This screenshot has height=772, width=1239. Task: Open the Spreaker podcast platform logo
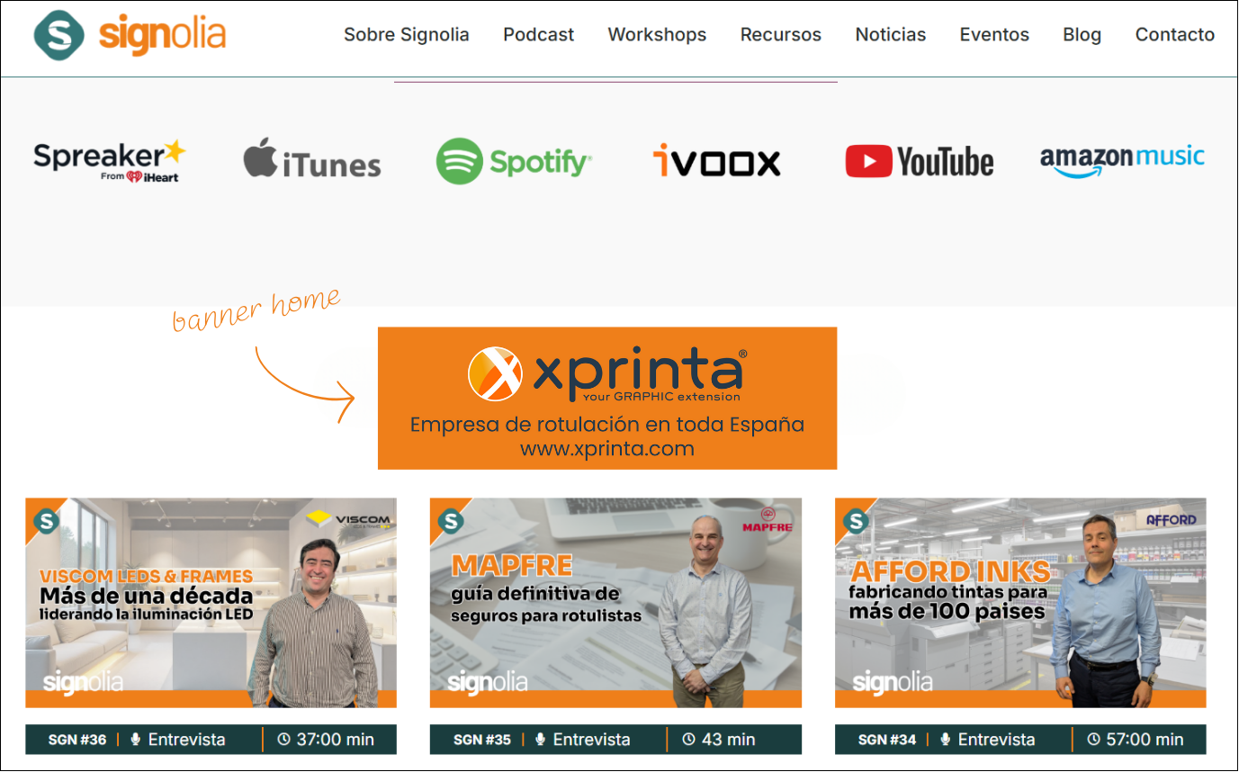tap(110, 161)
